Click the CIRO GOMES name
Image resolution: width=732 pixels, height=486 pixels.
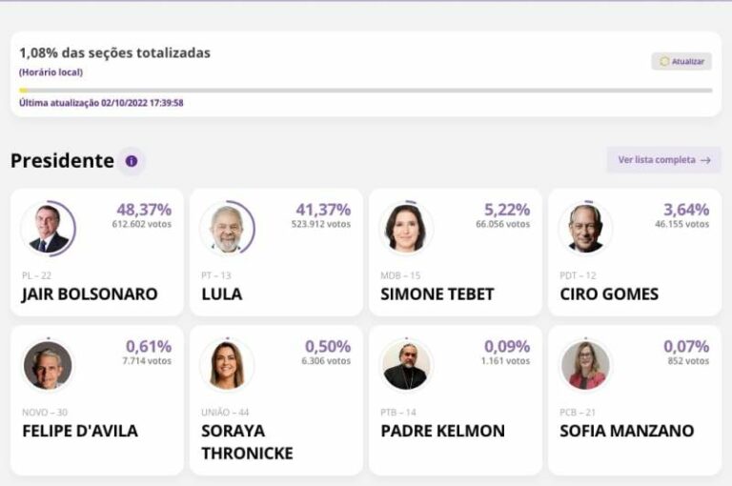(609, 294)
